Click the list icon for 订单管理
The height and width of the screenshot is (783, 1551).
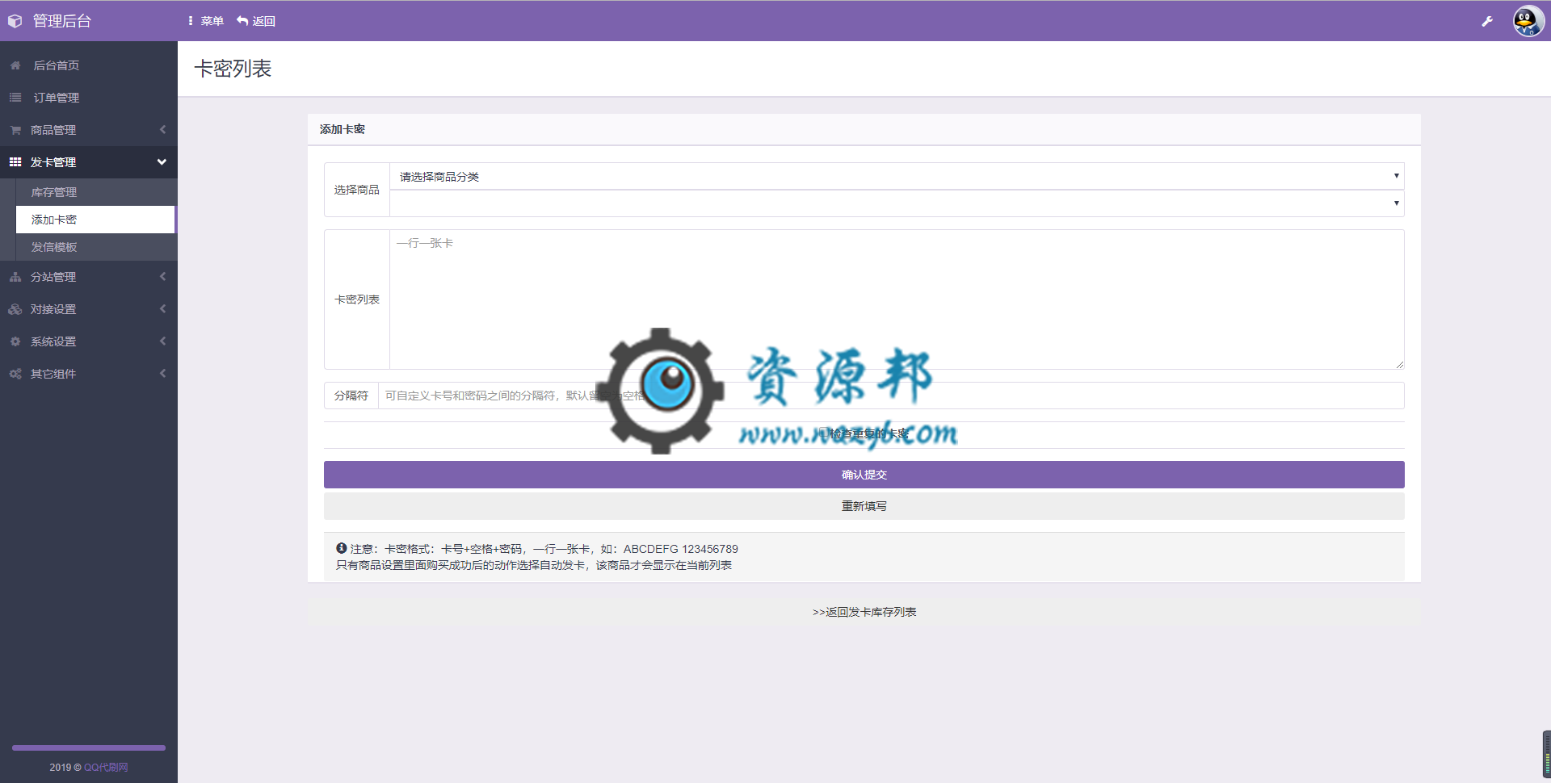(x=15, y=98)
